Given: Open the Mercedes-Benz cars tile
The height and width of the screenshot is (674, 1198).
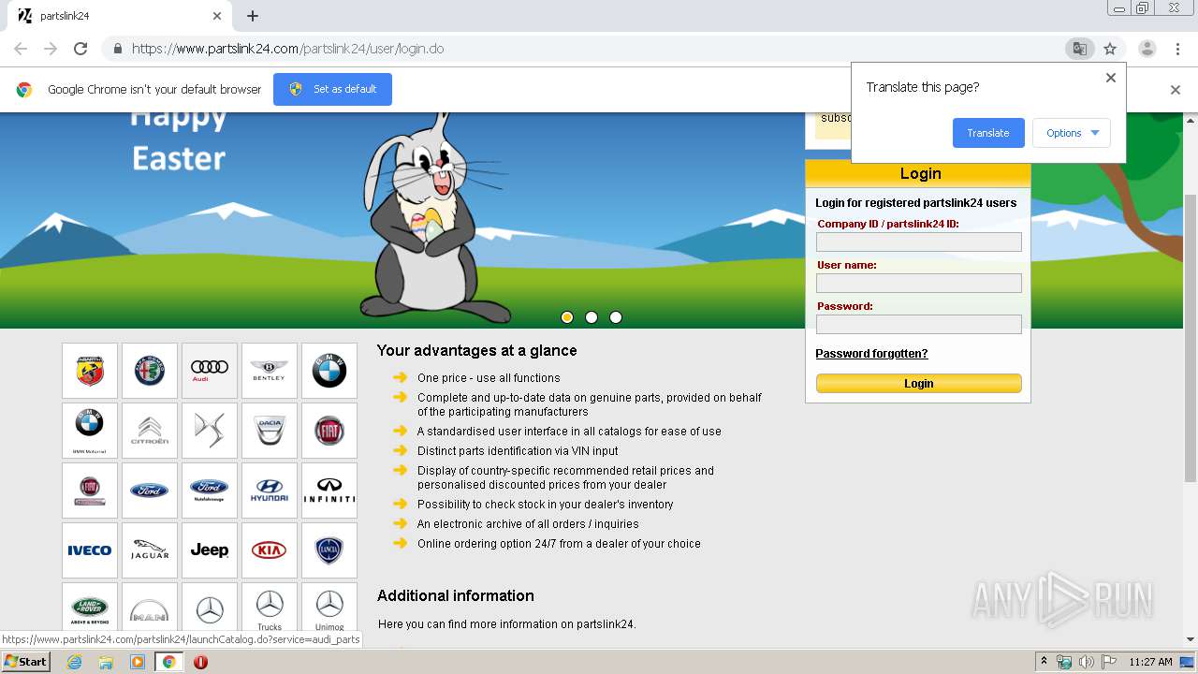Looking at the screenshot, I should (210, 608).
